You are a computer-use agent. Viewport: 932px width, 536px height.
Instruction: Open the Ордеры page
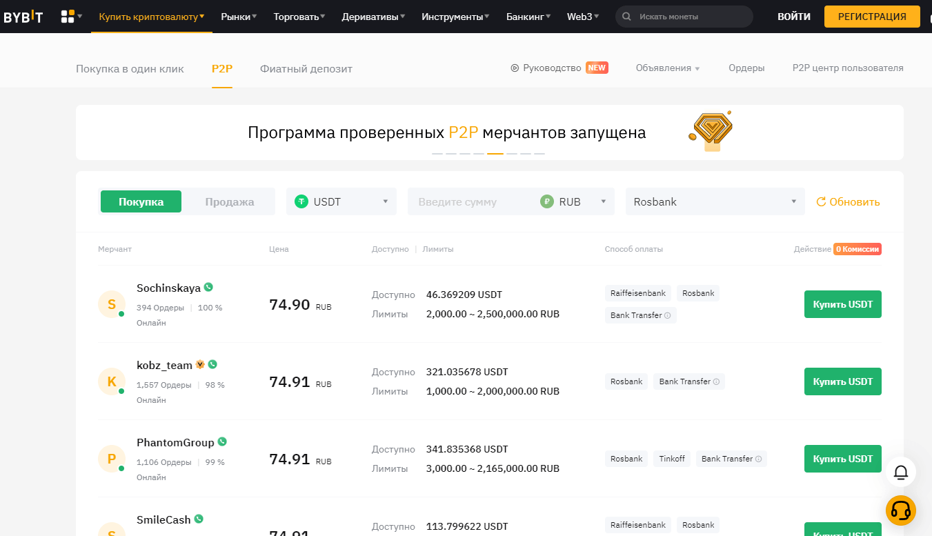tap(746, 68)
